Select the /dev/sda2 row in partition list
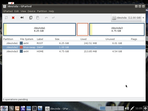The height and width of the screenshot is (111, 148). tap(74, 47)
